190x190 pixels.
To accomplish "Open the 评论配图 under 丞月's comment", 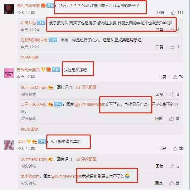I will [x=86, y=159].
